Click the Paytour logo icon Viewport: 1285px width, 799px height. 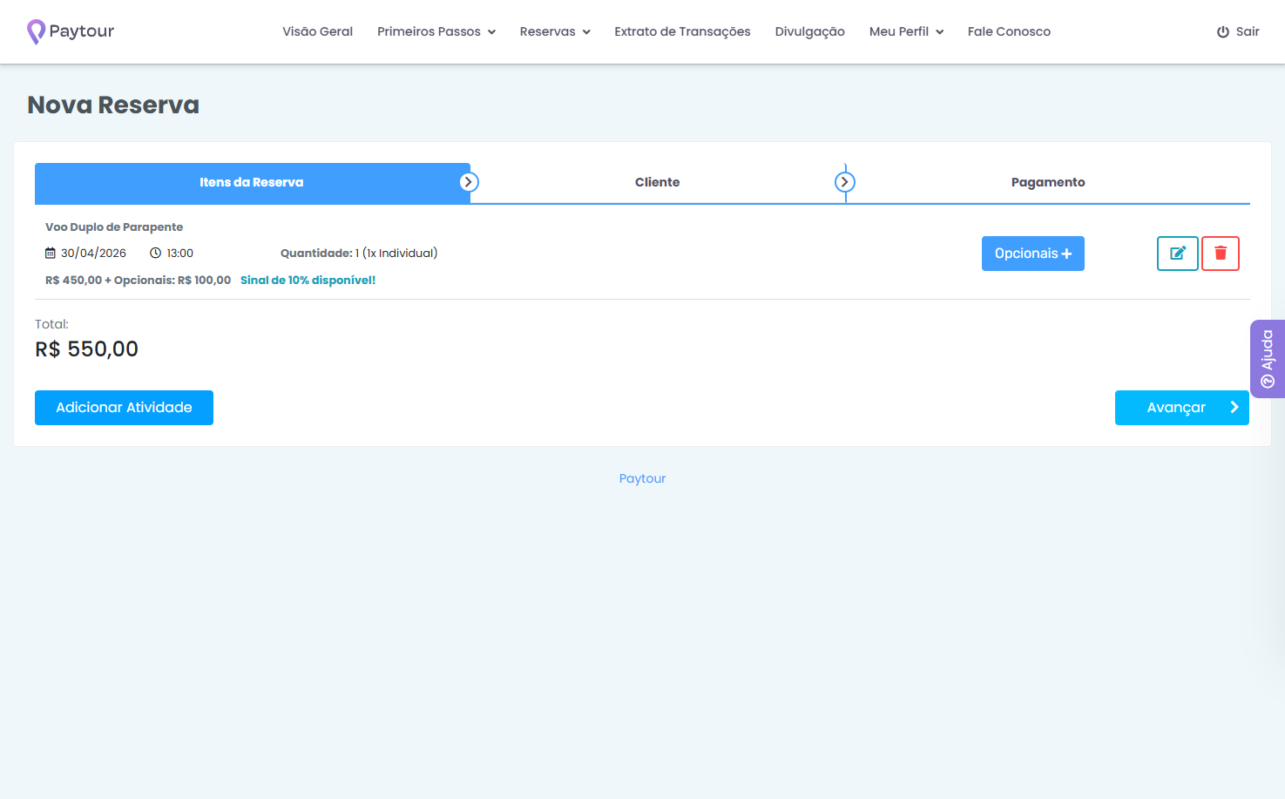(x=36, y=31)
